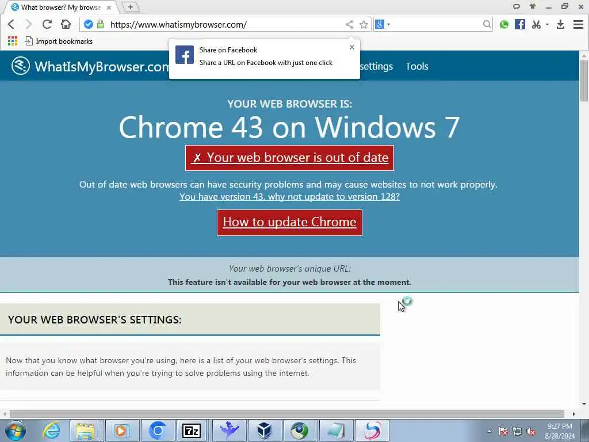Click the URL address bar field
This screenshot has height=442, width=589.
(225, 24)
